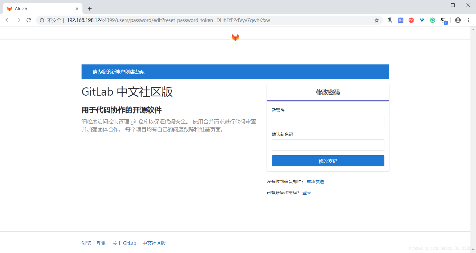Open the 关于 GitLab footer link

pos(124,243)
